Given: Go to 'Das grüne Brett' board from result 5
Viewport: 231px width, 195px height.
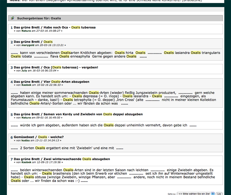Looking at the screenshot, I should [x=27, y=114].
